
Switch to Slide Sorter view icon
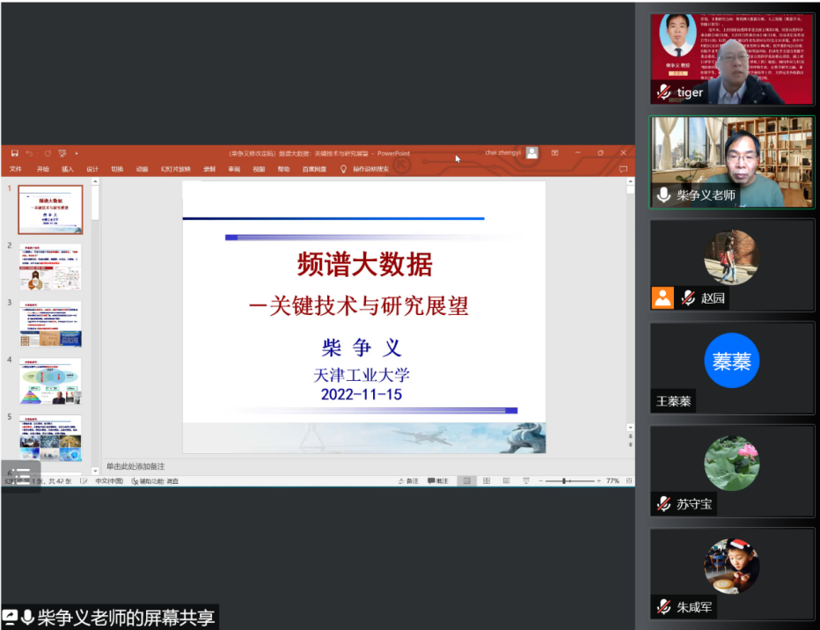pos(487,481)
